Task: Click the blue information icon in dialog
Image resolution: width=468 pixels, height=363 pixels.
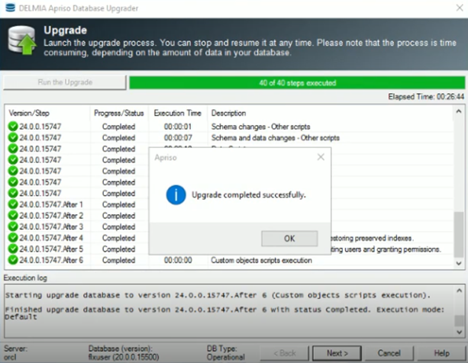Action: [x=176, y=195]
